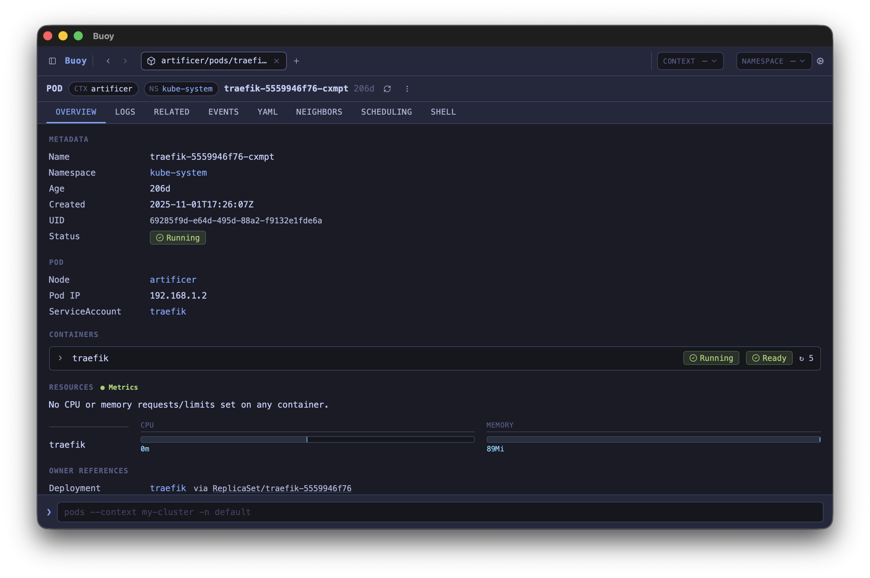870x578 pixels.
Task: Expand the traefik container row chevron
Action: [x=60, y=358]
